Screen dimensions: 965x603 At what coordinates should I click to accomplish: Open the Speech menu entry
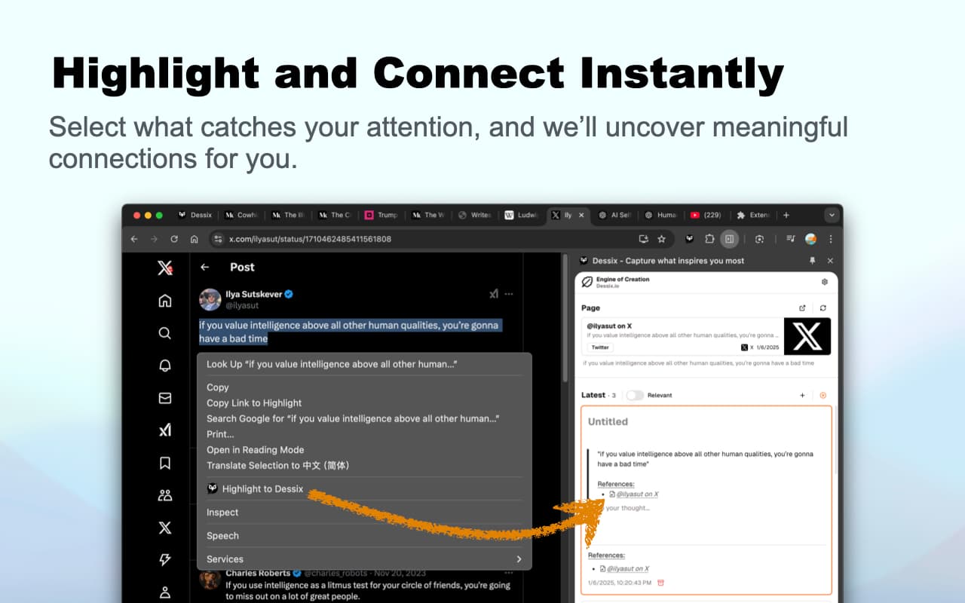(x=364, y=536)
